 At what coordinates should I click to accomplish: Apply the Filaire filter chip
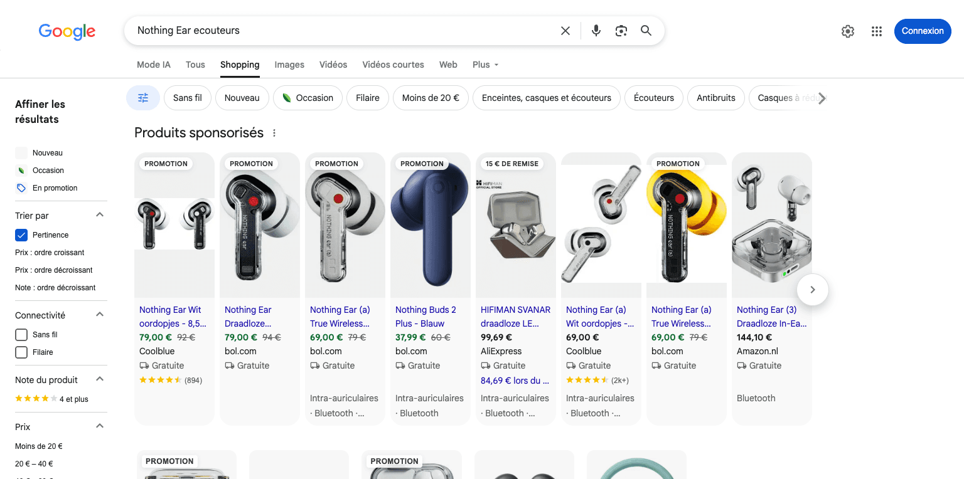click(x=368, y=98)
